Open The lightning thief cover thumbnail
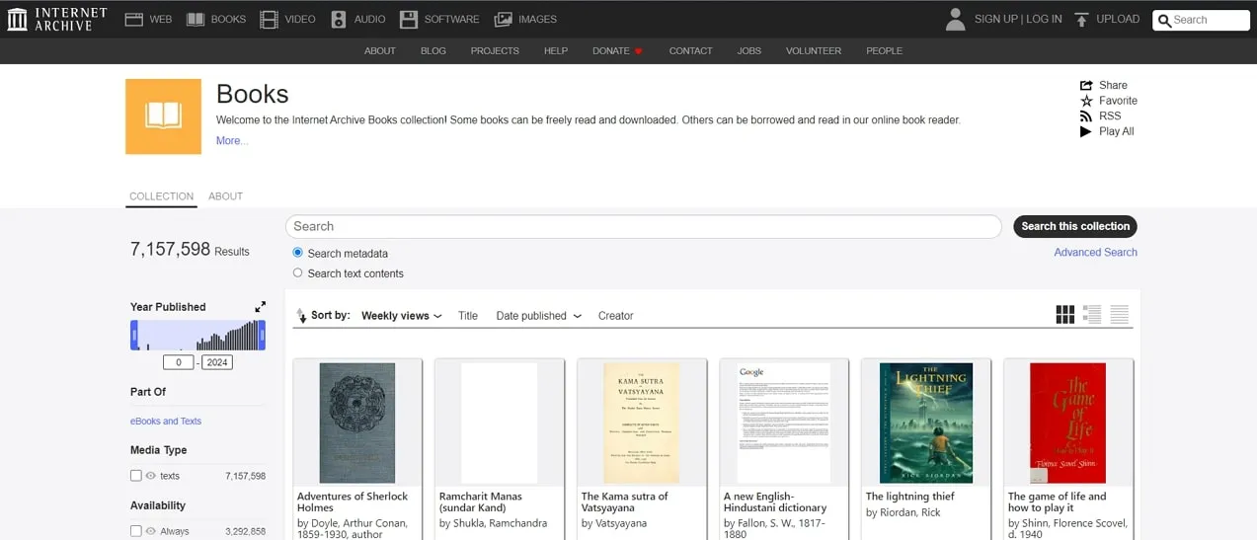The height and width of the screenshot is (540, 1257). point(926,423)
